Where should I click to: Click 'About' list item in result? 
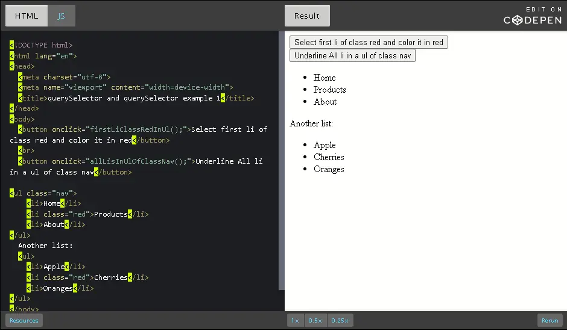325,102
